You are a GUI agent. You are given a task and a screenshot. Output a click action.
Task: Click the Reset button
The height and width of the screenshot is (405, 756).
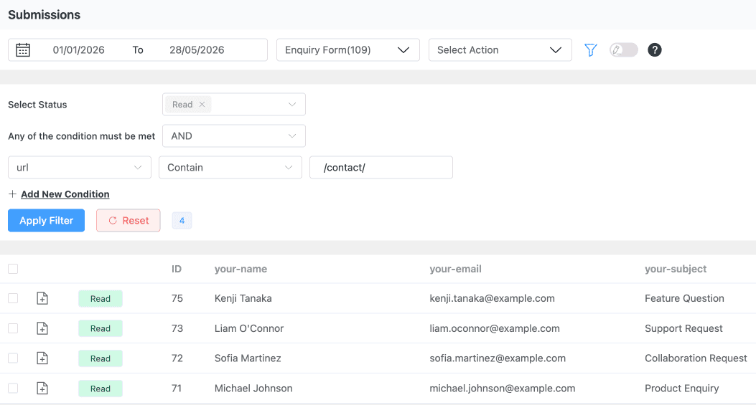pos(129,221)
